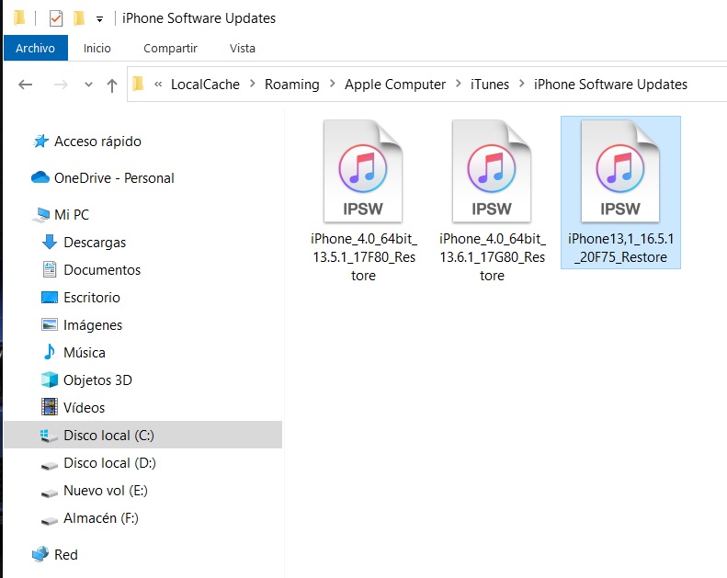Open the Documentos folder label in the sidebar

coord(102,270)
